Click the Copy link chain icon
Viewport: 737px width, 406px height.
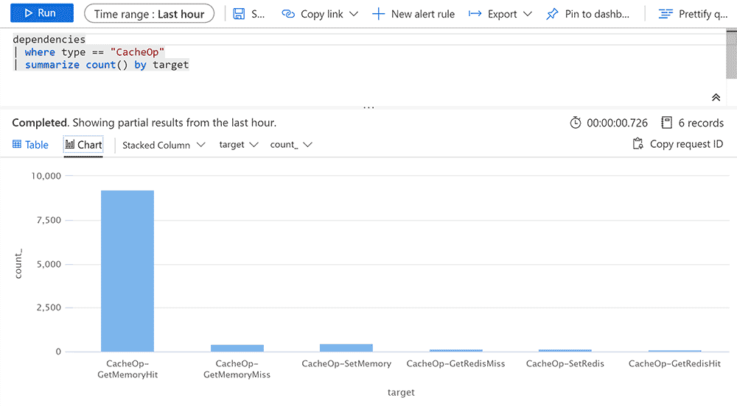point(288,14)
